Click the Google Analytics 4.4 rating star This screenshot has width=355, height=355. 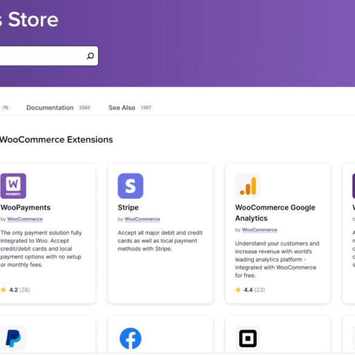[238, 290]
